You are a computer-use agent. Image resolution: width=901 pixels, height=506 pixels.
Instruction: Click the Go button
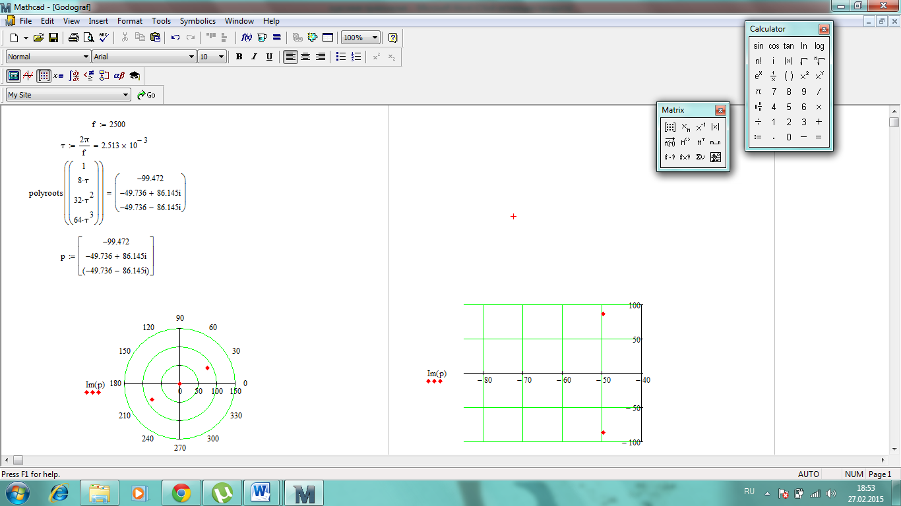point(146,95)
